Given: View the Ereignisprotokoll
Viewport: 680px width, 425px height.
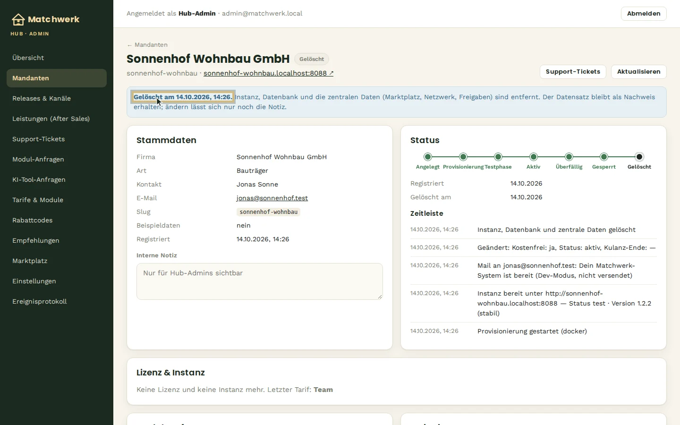Looking at the screenshot, I should point(57,301).
